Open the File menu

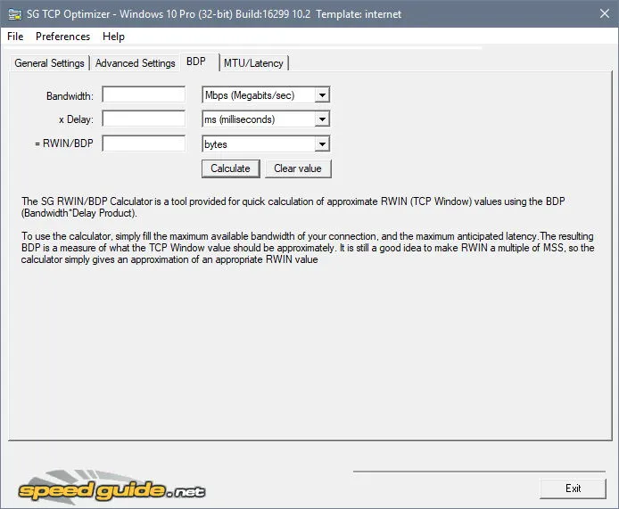click(15, 37)
